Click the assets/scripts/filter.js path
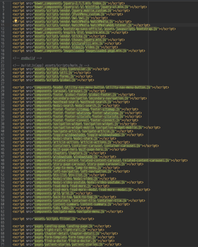The width and height of the screenshot is (198, 247). tap(55, 219)
